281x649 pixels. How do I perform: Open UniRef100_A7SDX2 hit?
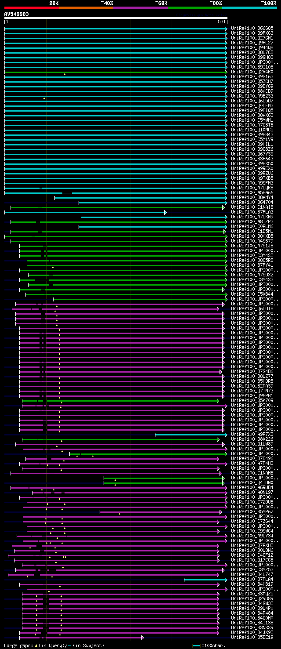click(x=252, y=275)
